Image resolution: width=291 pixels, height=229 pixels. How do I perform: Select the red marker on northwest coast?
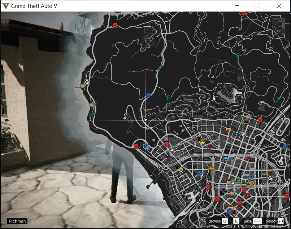point(115,25)
